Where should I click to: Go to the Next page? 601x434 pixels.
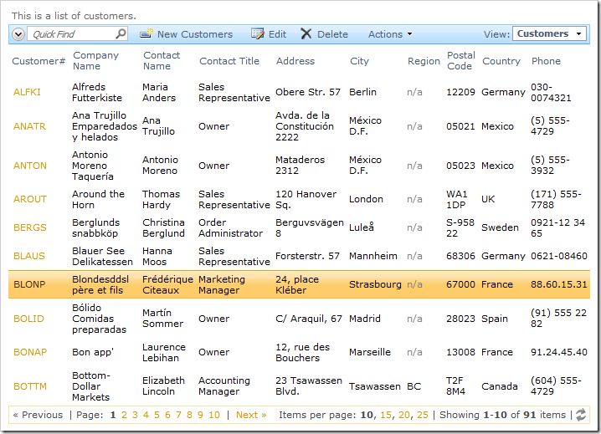[x=250, y=415]
